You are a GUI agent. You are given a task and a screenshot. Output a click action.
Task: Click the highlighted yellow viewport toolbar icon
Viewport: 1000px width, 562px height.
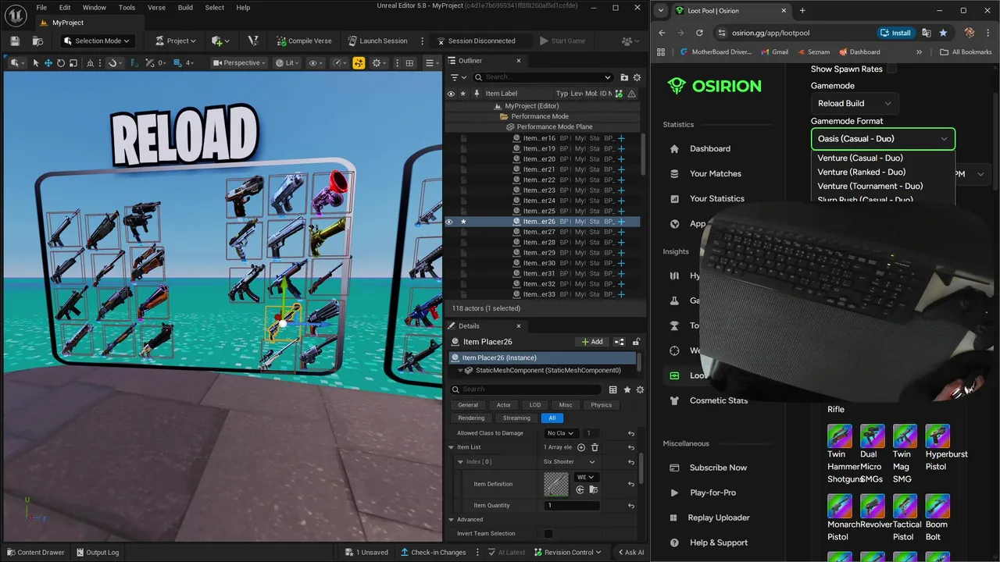pos(359,62)
